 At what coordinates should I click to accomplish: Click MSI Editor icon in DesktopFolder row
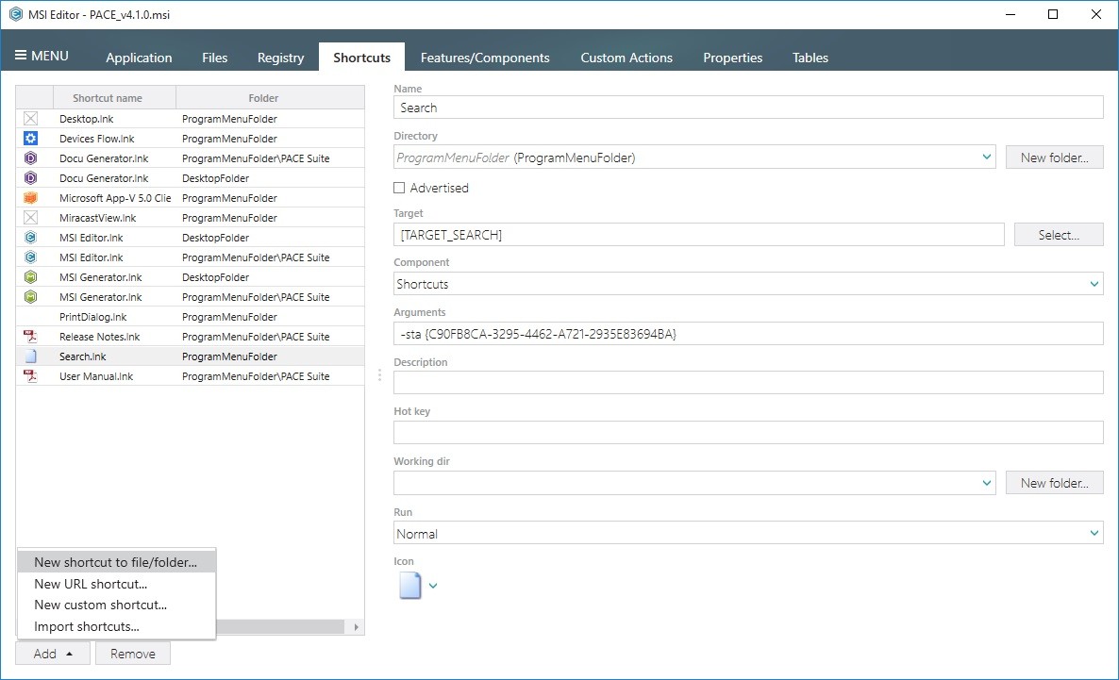click(31, 238)
